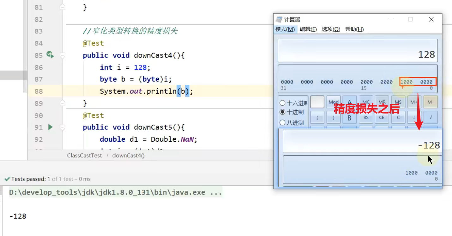This screenshot has width=452, height=236.
Task: Click the 'byte b = (byte)i;' code line
Action: 136,79
